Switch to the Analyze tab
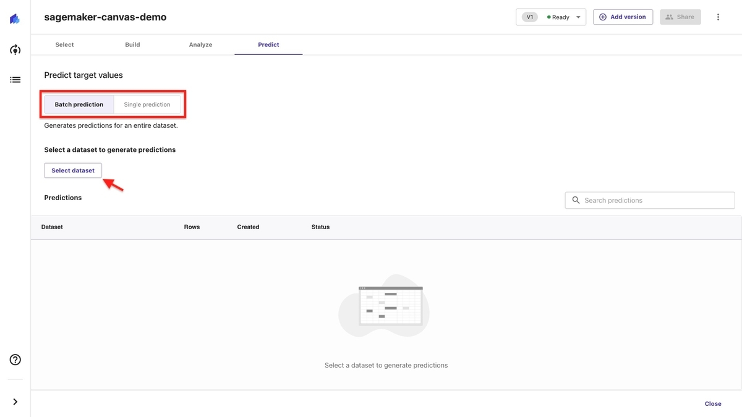The height and width of the screenshot is (417, 742). click(200, 44)
